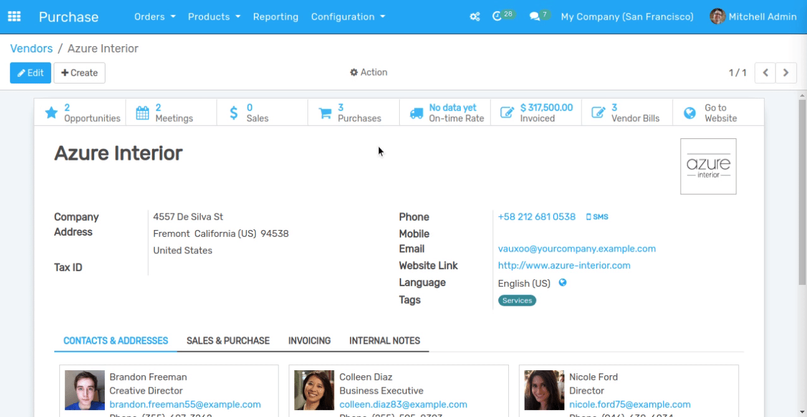The height and width of the screenshot is (417, 807).
Task: Open Brandon Freeman's contact photo
Action: pyautogui.click(x=85, y=390)
